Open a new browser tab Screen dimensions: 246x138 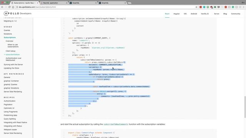(x=130, y=3)
